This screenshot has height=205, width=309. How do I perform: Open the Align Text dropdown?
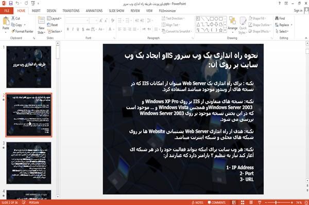point(170,25)
